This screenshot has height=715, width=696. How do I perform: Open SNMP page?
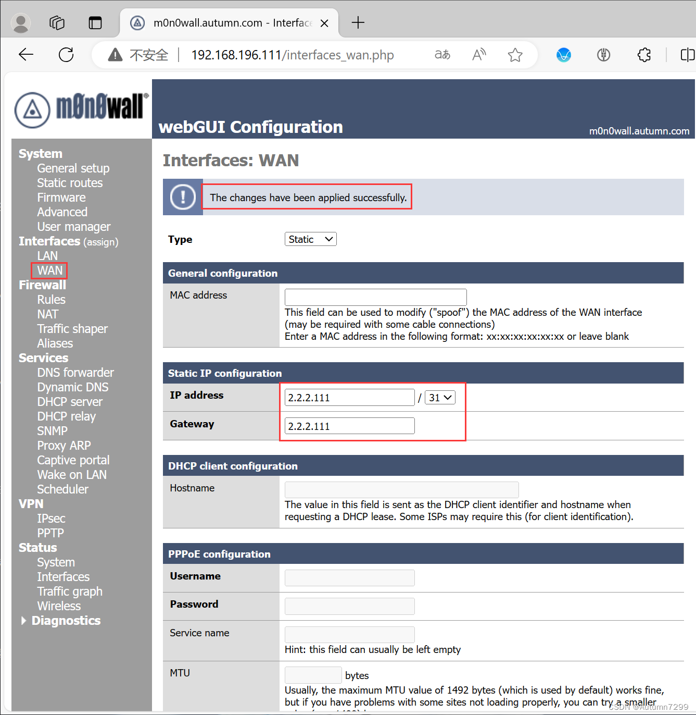[x=52, y=431]
